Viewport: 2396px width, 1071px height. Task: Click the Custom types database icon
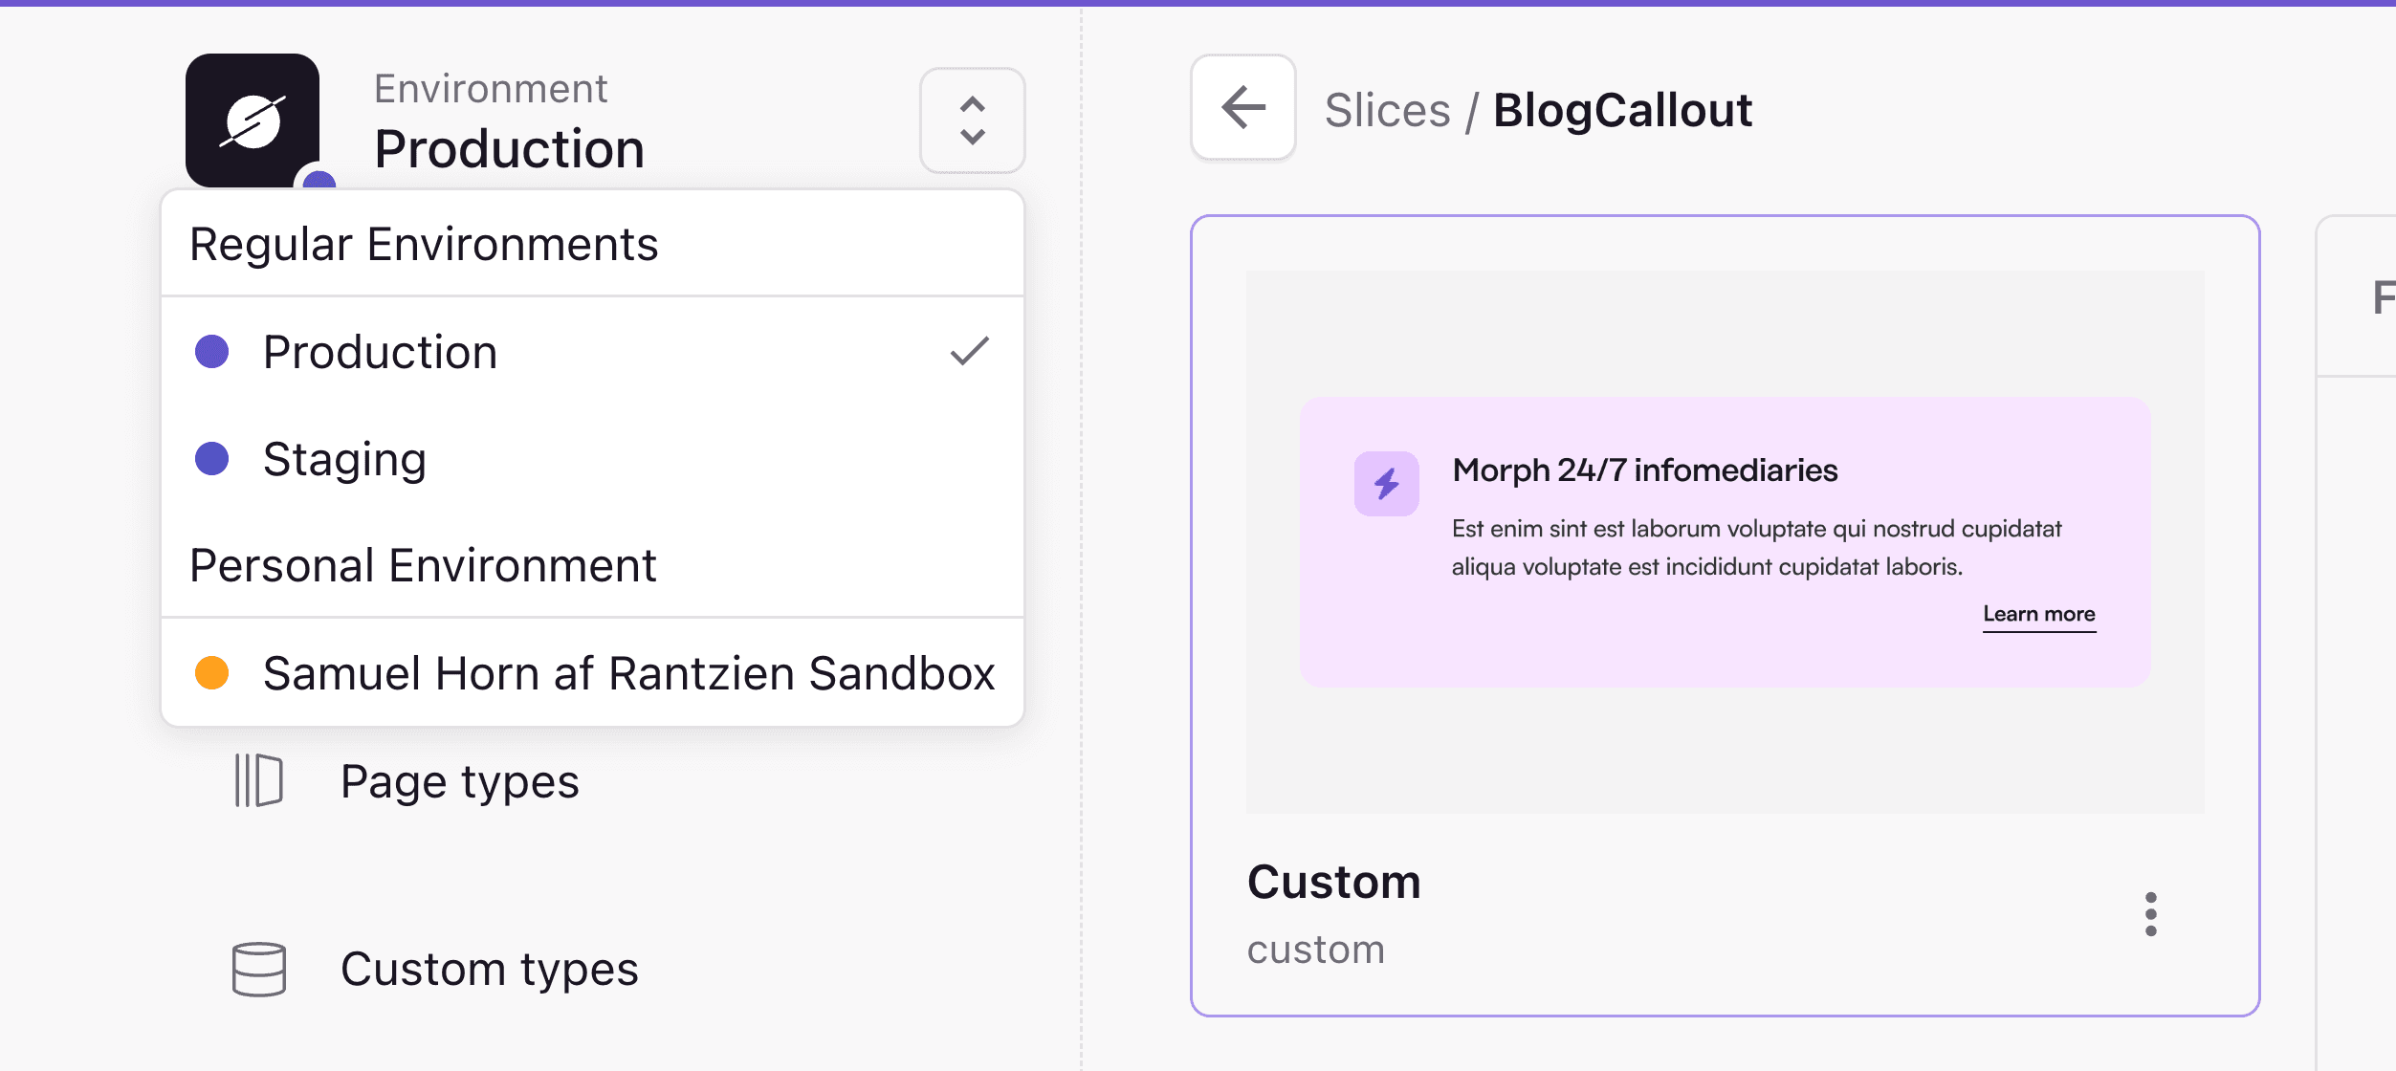click(x=258, y=970)
